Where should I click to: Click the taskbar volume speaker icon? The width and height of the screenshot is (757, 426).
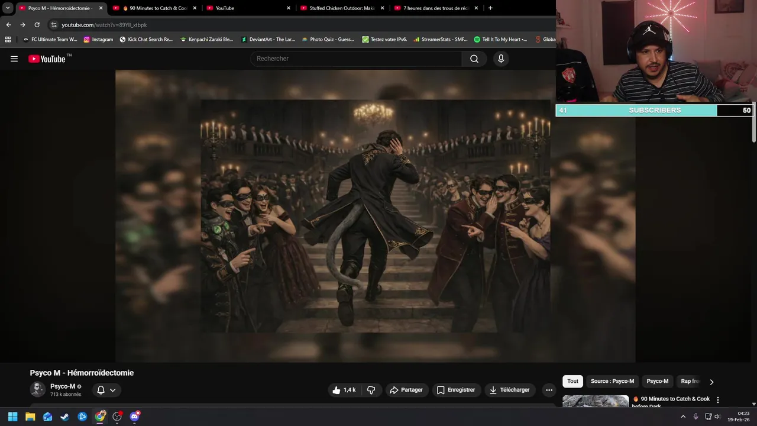pos(717,417)
